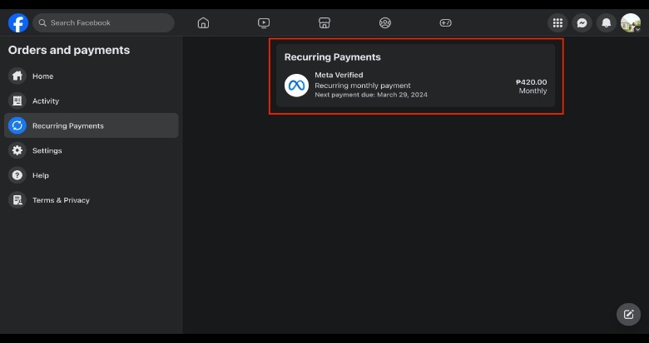Show notifications with the bell icon
This screenshot has height=343, width=649.
(607, 22)
